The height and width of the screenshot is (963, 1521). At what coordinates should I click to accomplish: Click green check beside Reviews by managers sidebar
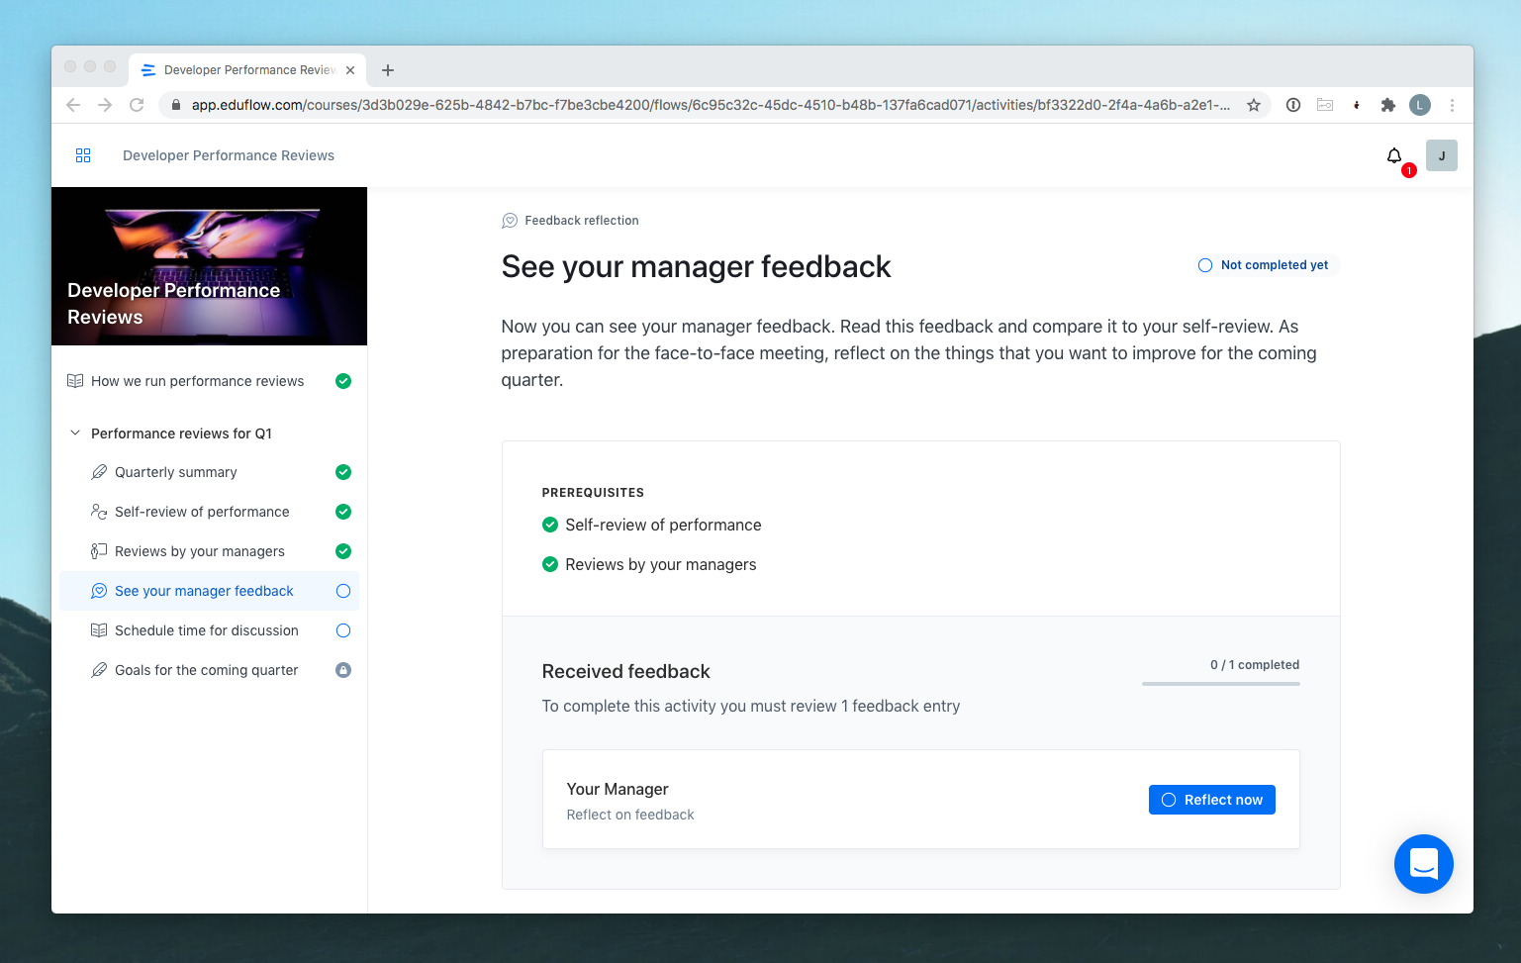click(343, 551)
